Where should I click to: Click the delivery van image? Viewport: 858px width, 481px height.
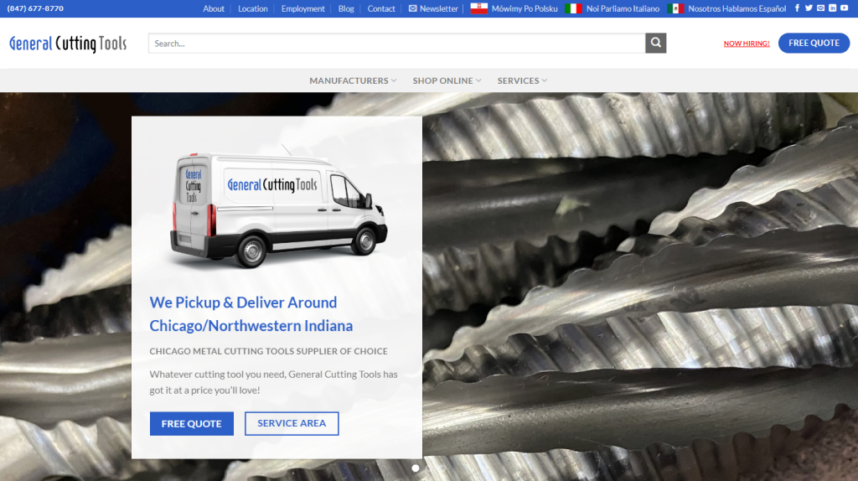pos(278,208)
